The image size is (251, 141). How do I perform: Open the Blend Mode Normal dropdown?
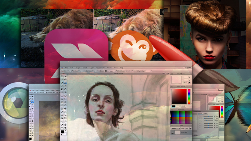tap(128, 71)
